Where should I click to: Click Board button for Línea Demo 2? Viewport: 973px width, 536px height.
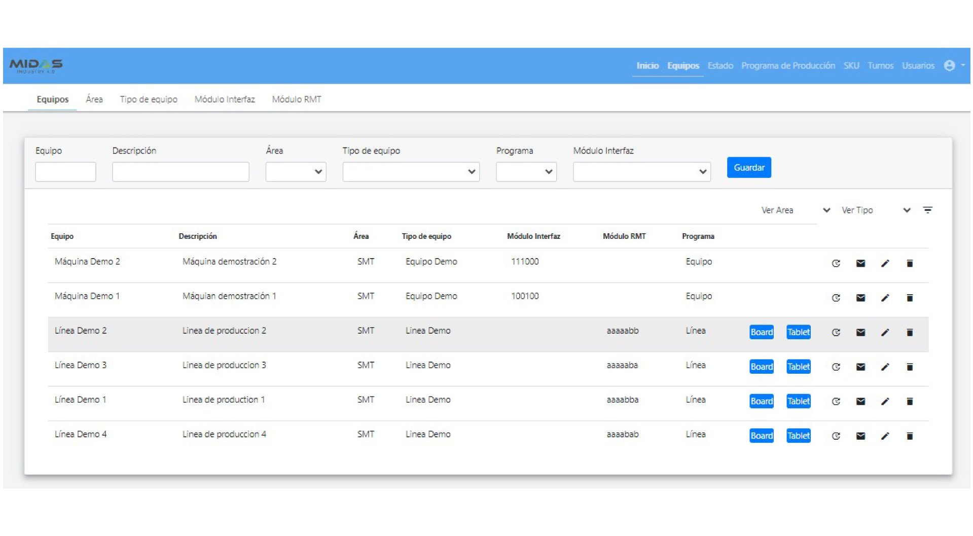coord(761,332)
